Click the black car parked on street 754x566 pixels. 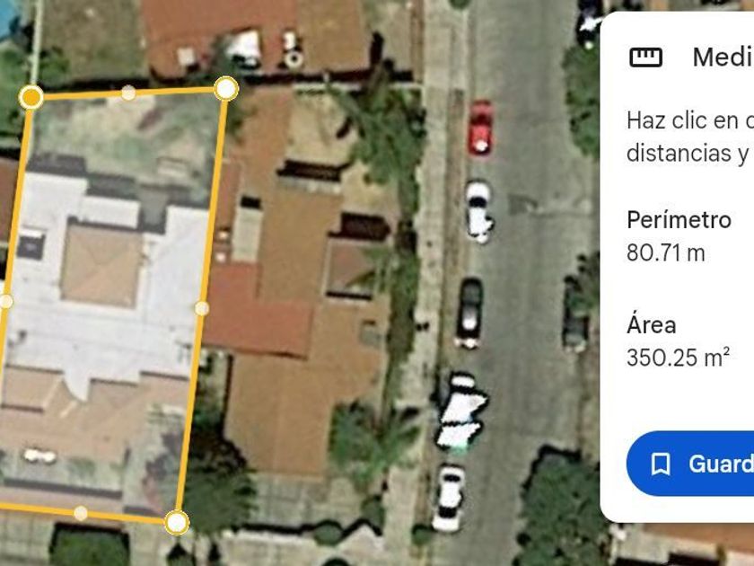coord(469,313)
